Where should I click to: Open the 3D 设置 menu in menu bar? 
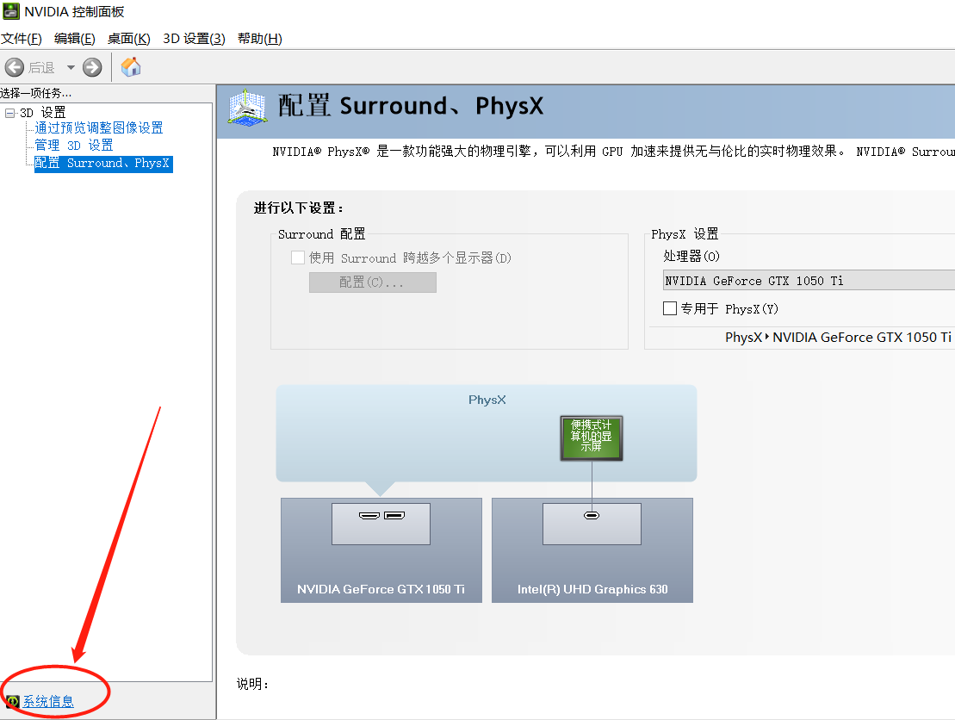click(194, 39)
